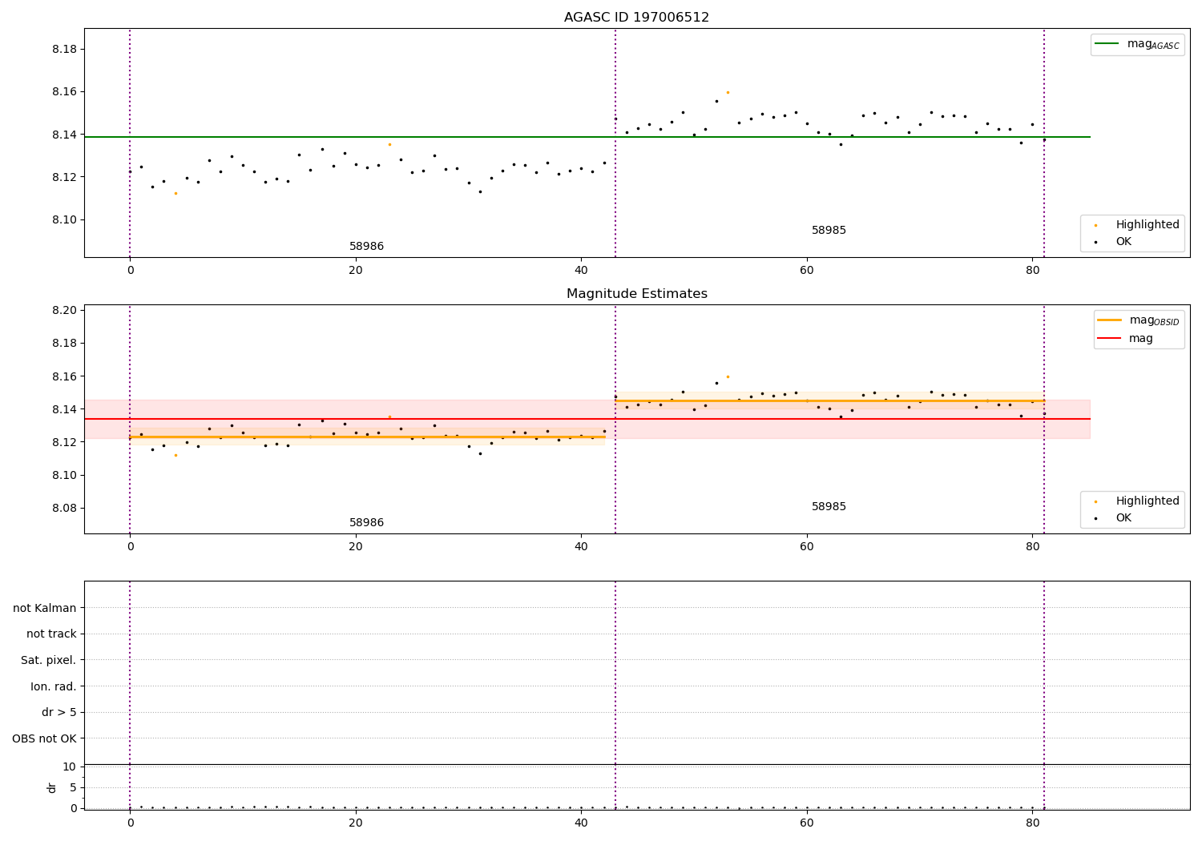Click y-axis tick 8.20 in Magnitude Estimates plot
Screen dimensions: 1202x841
tap(64, 311)
